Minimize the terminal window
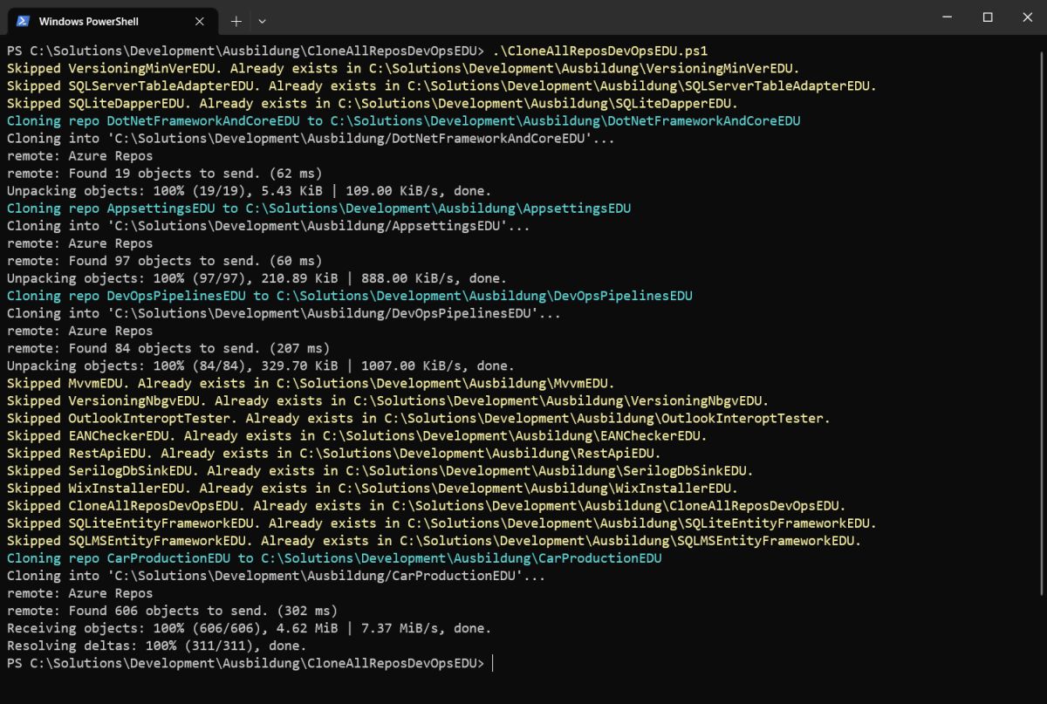Screen dimensions: 1047x704 [946, 17]
